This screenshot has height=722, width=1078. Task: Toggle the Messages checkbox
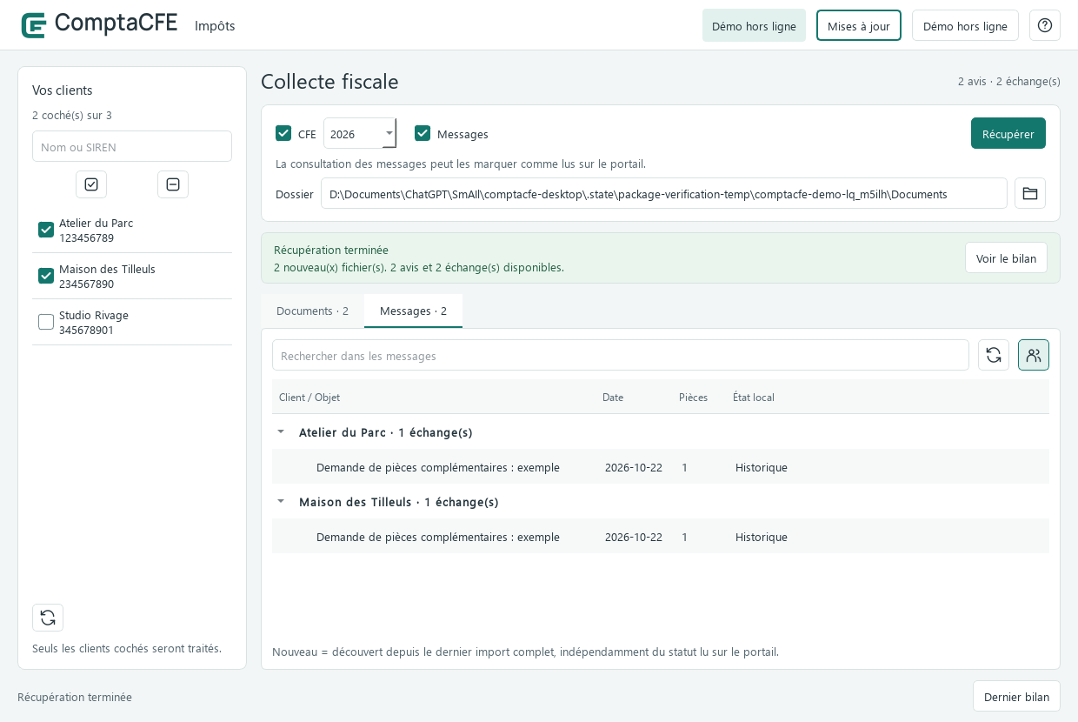(x=423, y=133)
